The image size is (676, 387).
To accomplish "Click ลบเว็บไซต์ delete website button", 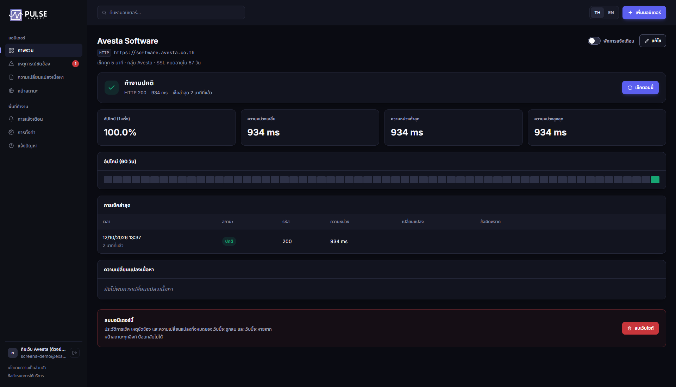I will pyautogui.click(x=640, y=328).
